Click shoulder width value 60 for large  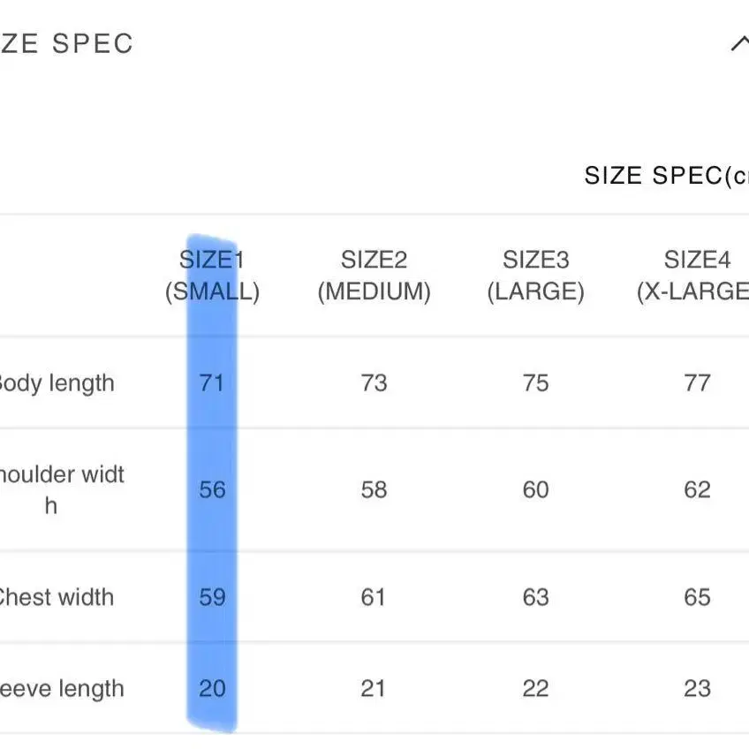point(535,489)
